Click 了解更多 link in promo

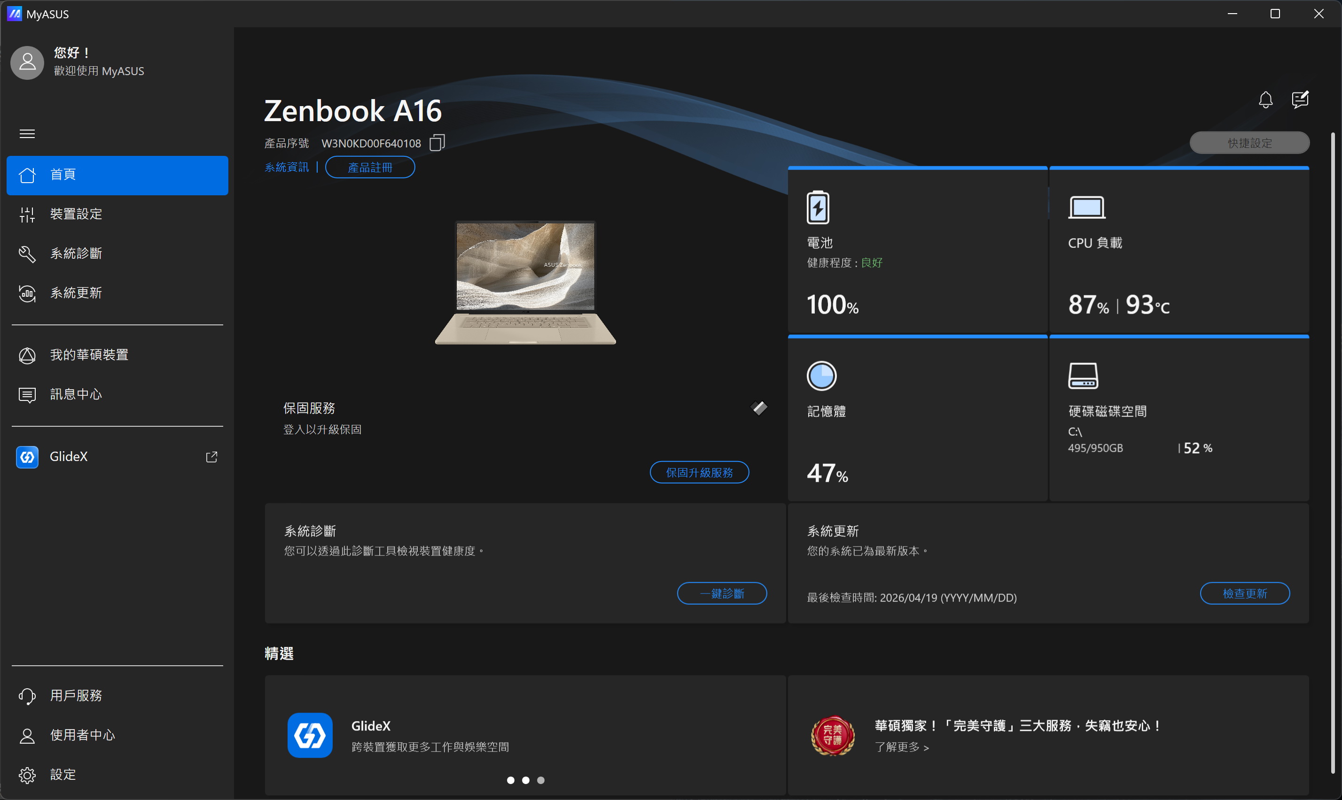tap(901, 747)
